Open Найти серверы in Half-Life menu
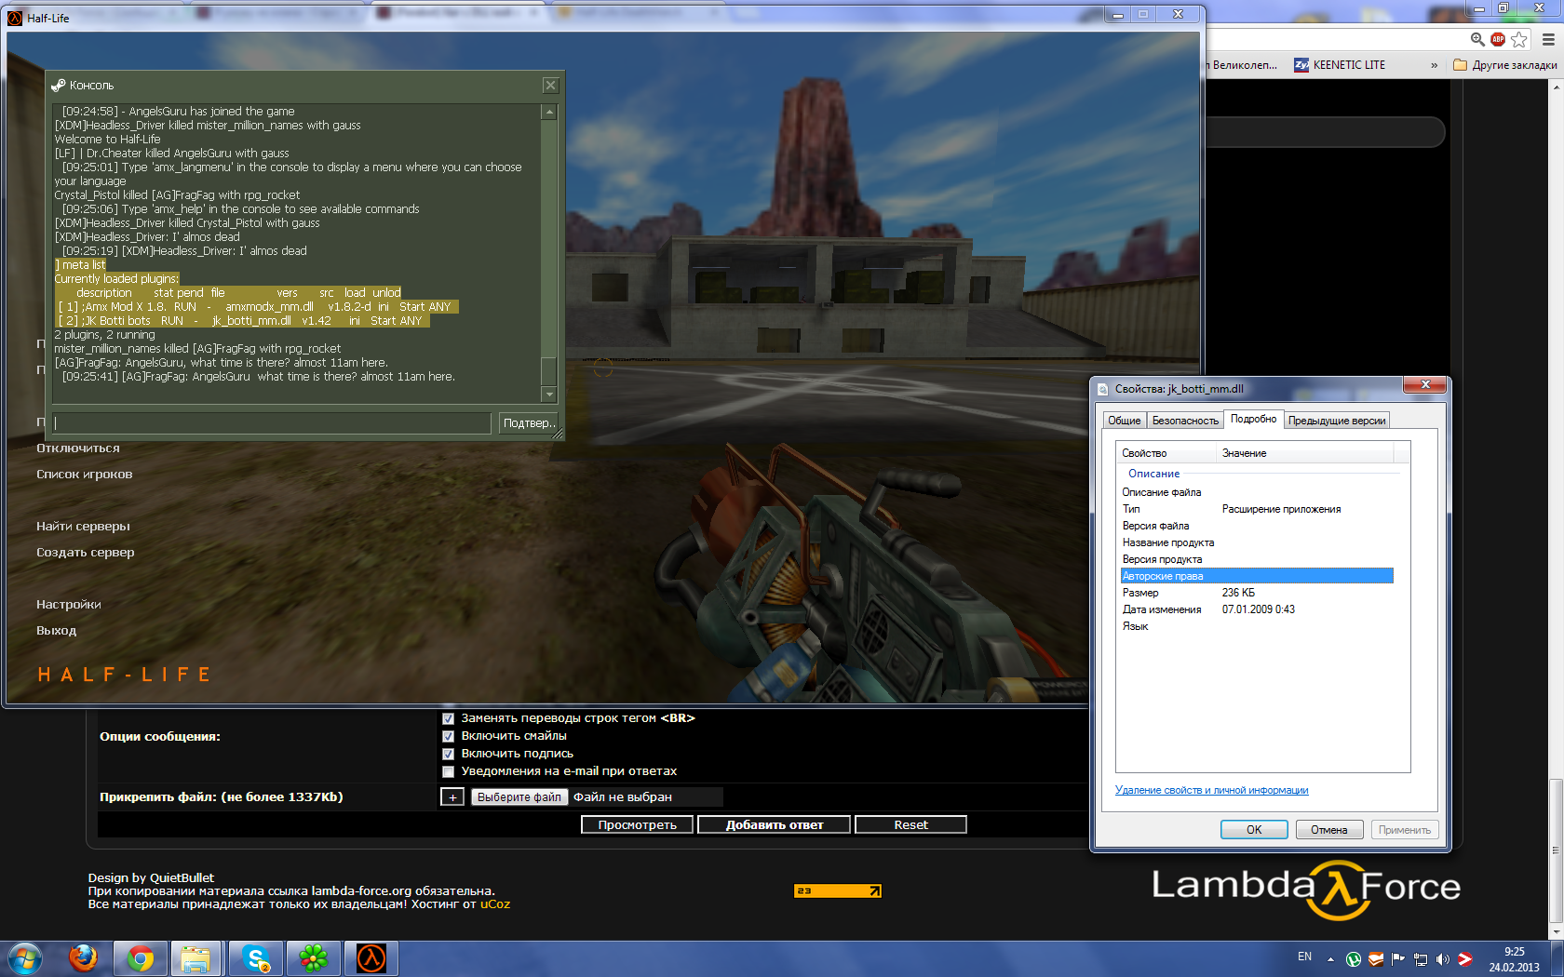Viewport: 1564px width, 977px height. pos(84,527)
